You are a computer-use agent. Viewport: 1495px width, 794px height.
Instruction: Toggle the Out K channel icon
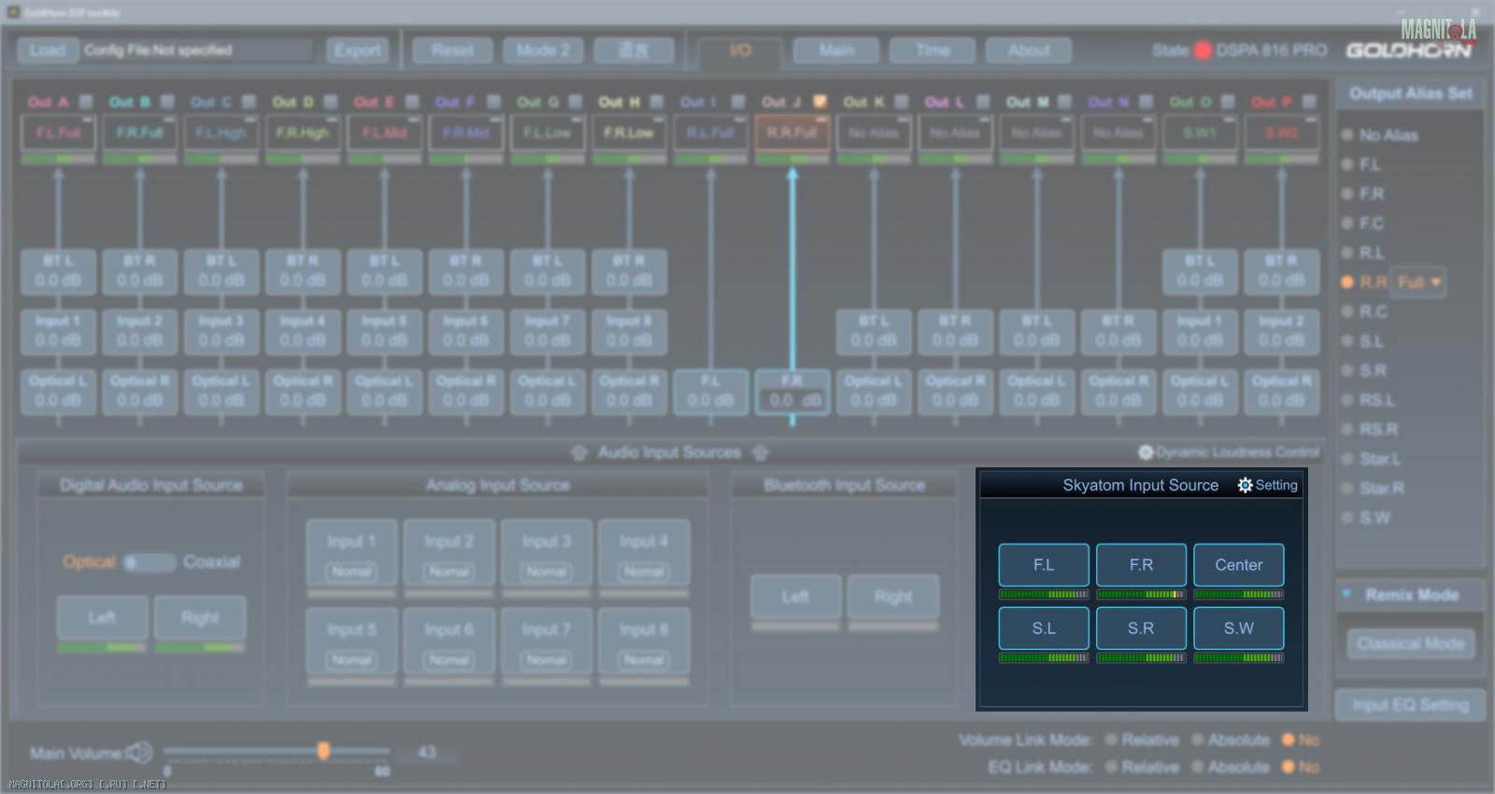(902, 101)
